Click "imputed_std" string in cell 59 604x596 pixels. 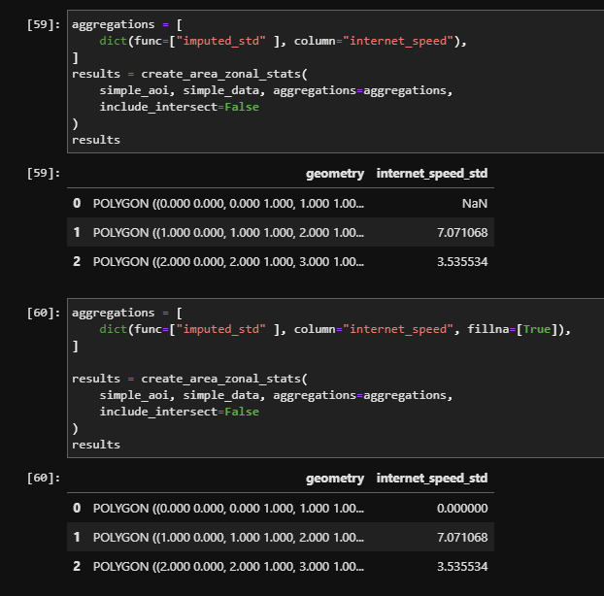220,41
